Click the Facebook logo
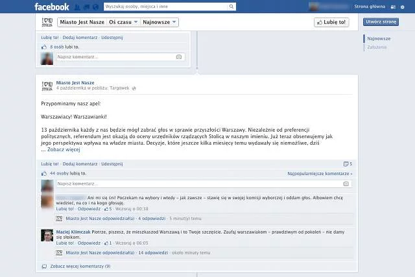 pos(52,7)
